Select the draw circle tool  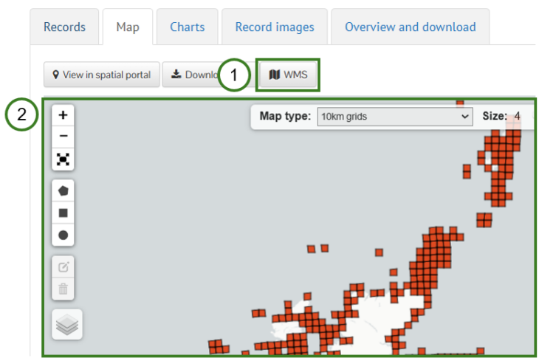click(63, 235)
